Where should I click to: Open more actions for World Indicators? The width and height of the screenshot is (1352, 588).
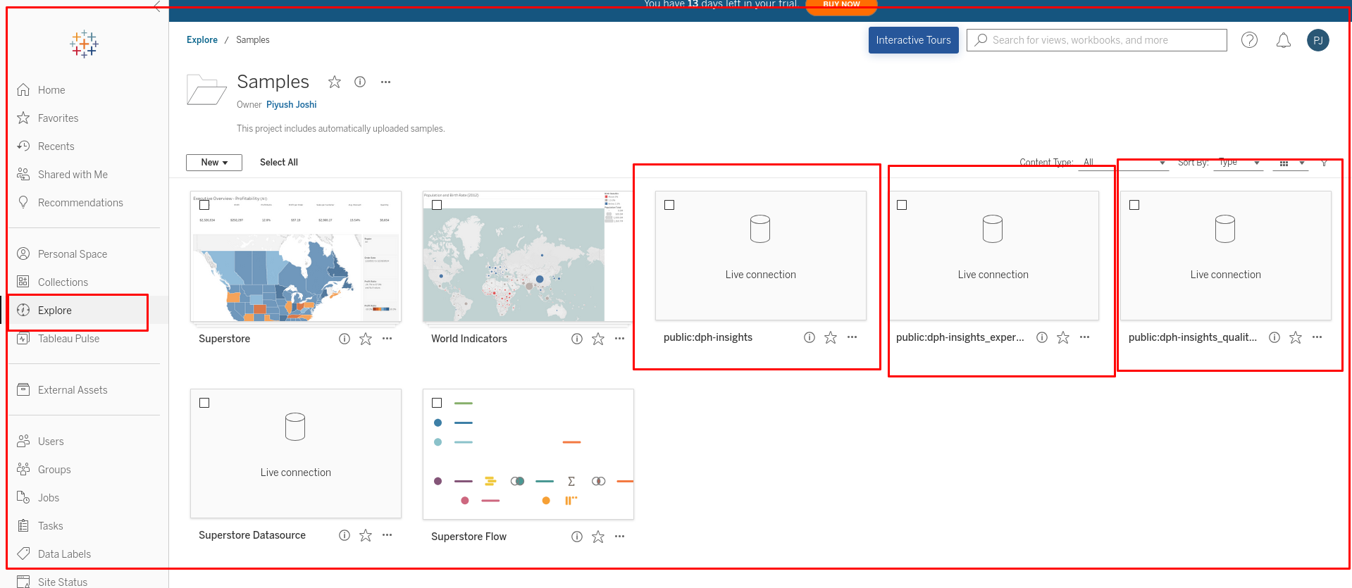click(x=619, y=339)
